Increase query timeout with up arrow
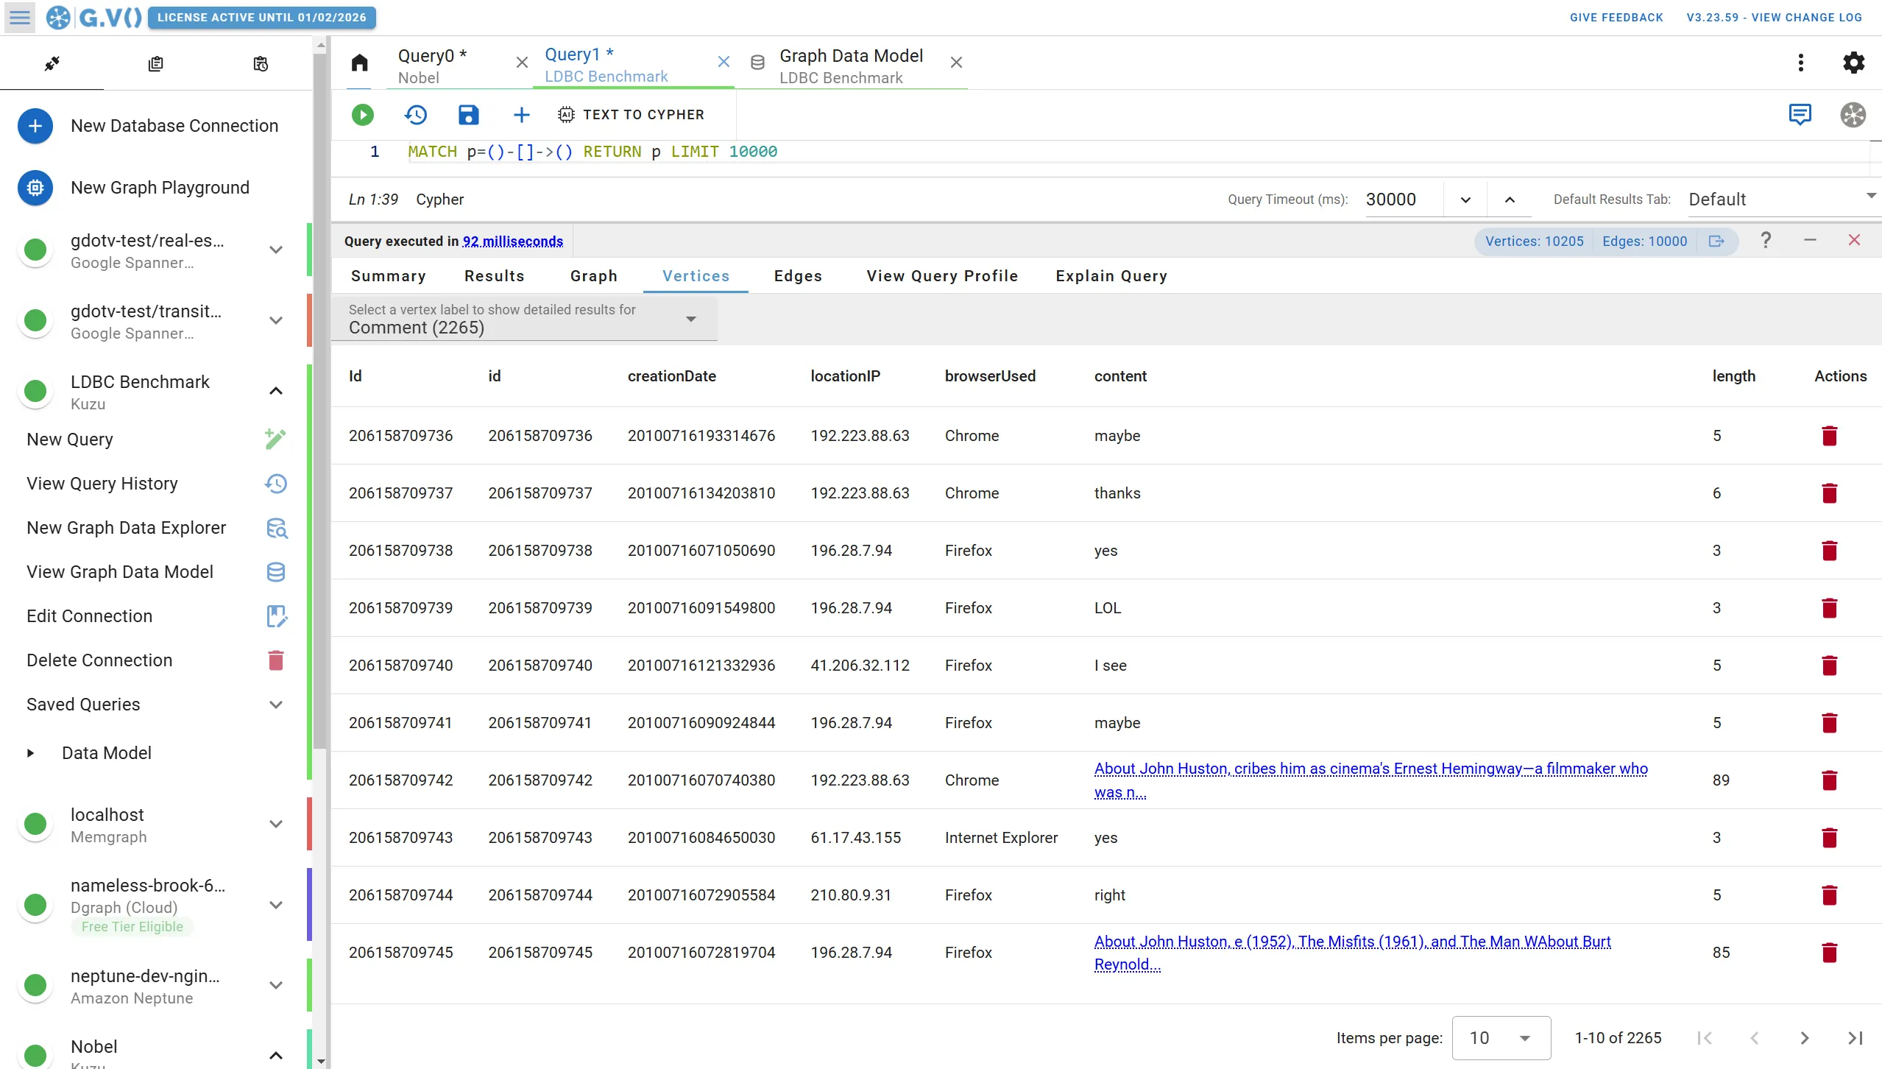The image size is (1882, 1069). click(1509, 200)
